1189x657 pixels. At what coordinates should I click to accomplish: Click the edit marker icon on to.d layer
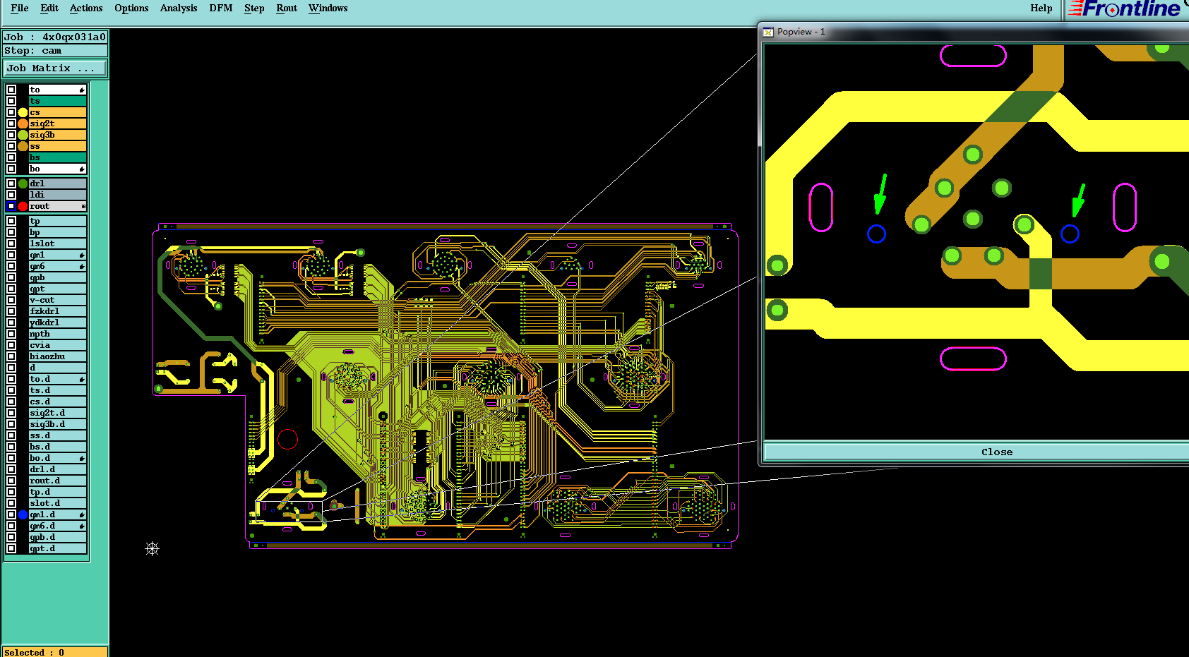coord(82,380)
